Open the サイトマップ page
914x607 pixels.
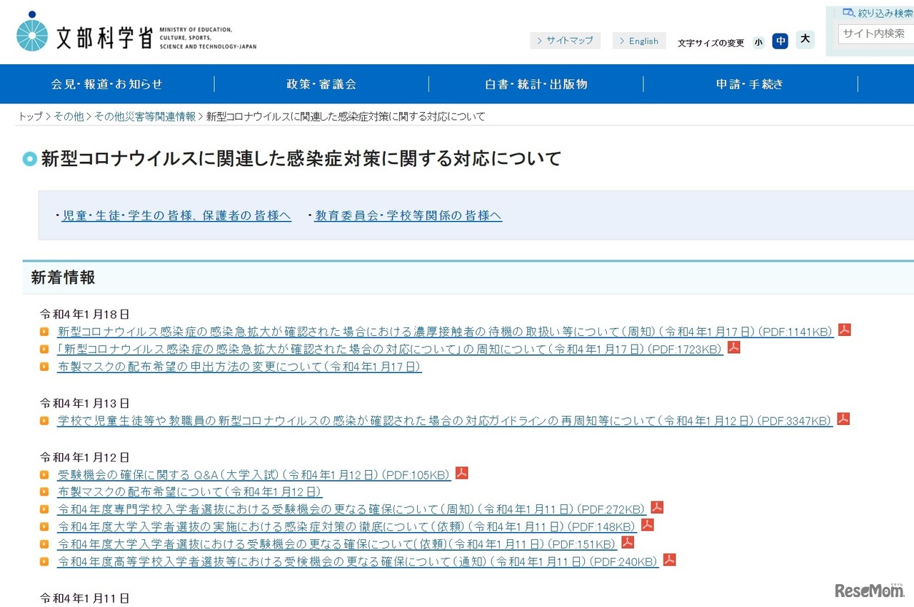566,41
